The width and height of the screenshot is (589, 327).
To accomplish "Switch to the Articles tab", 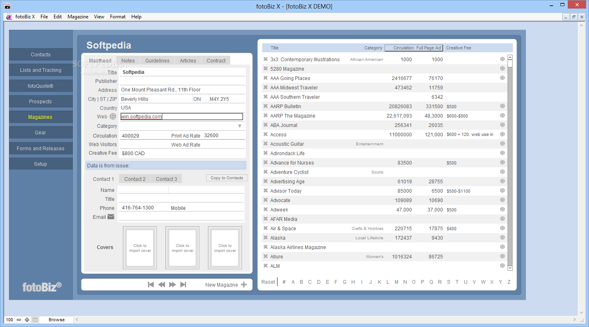I will click(188, 60).
